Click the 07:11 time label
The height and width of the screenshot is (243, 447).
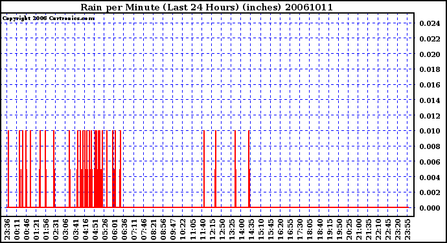134,229
